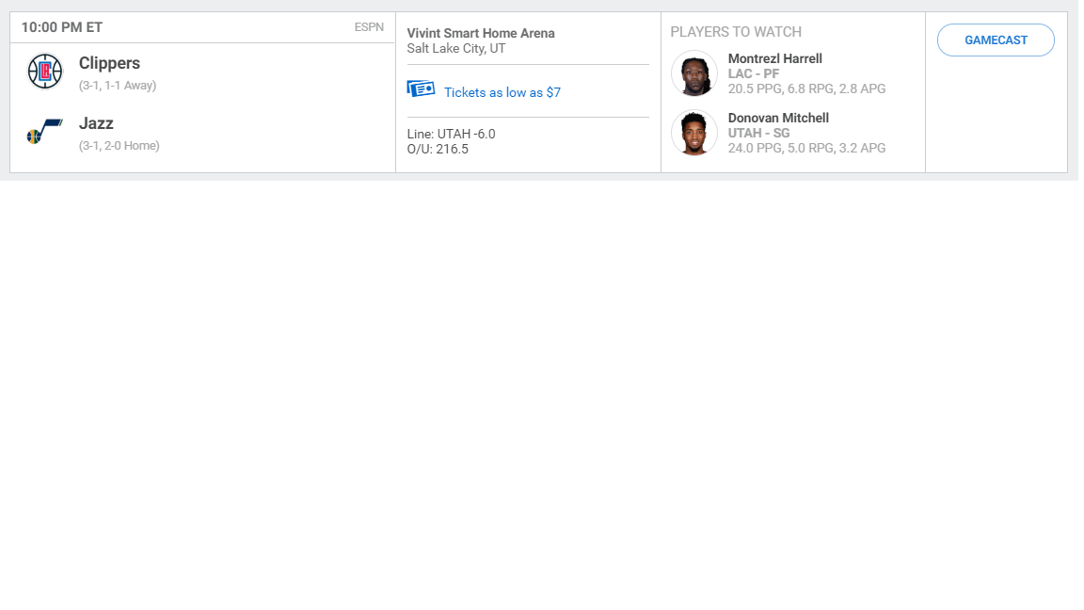Click the 10:00 PM ET game time
The height and width of the screenshot is (610, 1084).
coord(62,27)
